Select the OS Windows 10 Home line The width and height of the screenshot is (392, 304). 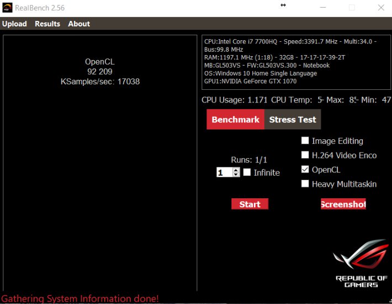click(261, 73)
